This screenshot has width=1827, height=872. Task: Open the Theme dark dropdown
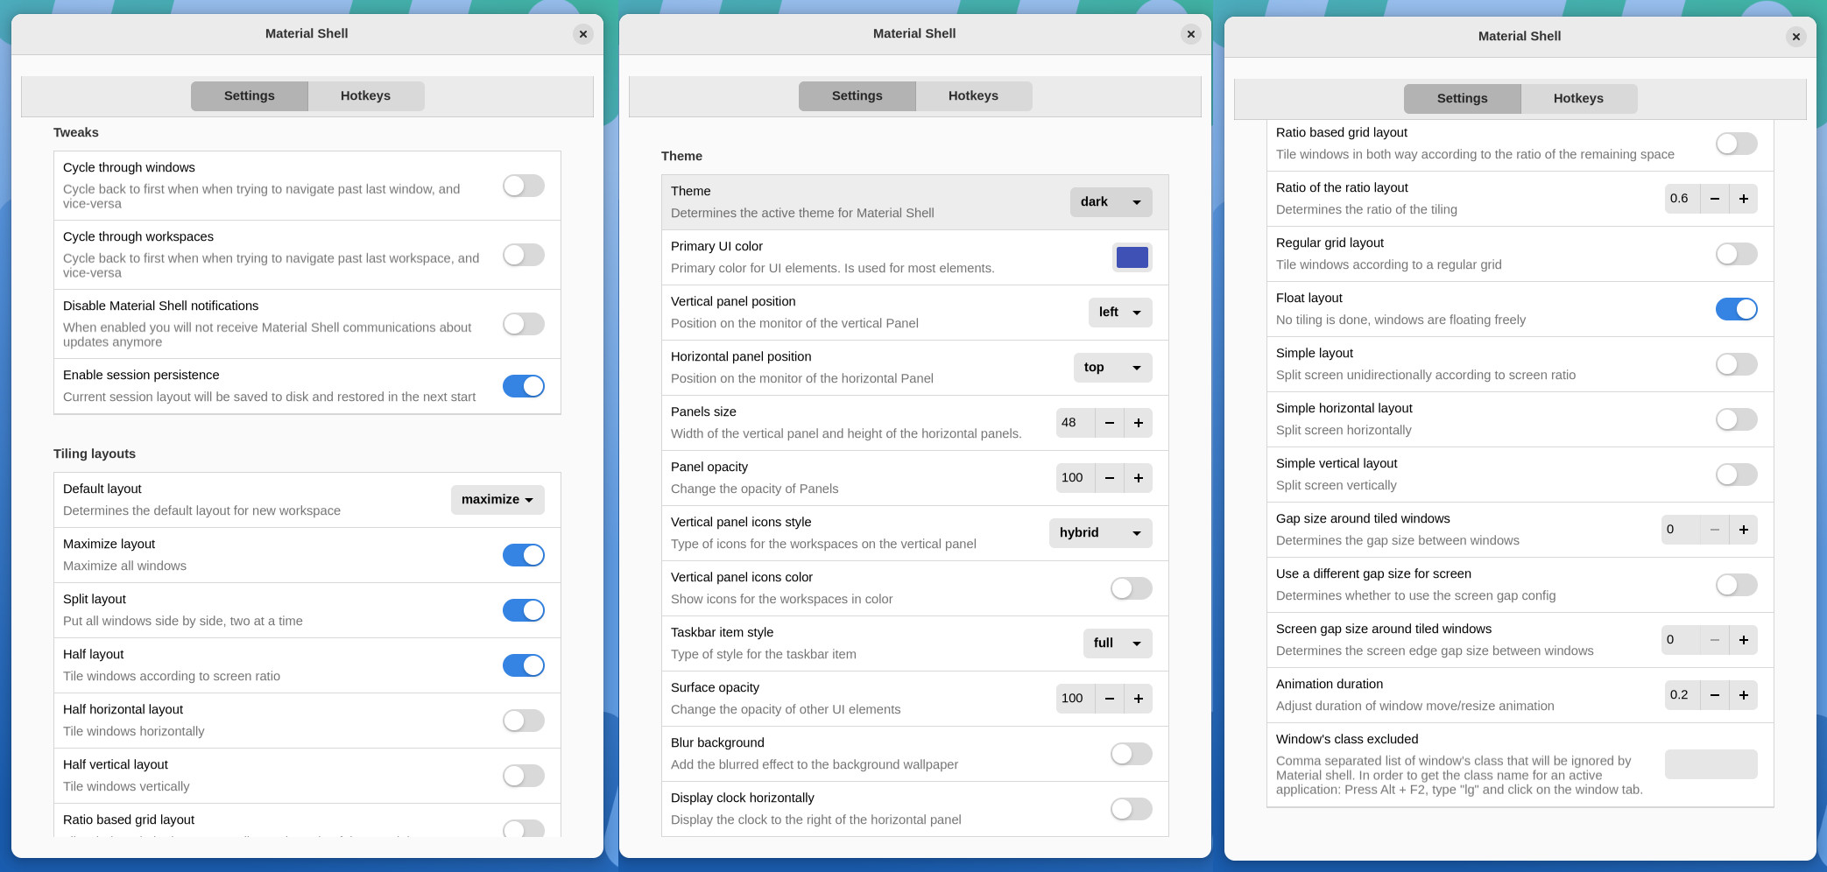[x=1111, y=202]
